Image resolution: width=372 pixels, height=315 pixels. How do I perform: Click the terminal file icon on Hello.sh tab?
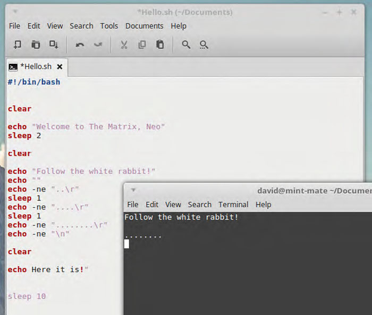coord(13,67)
